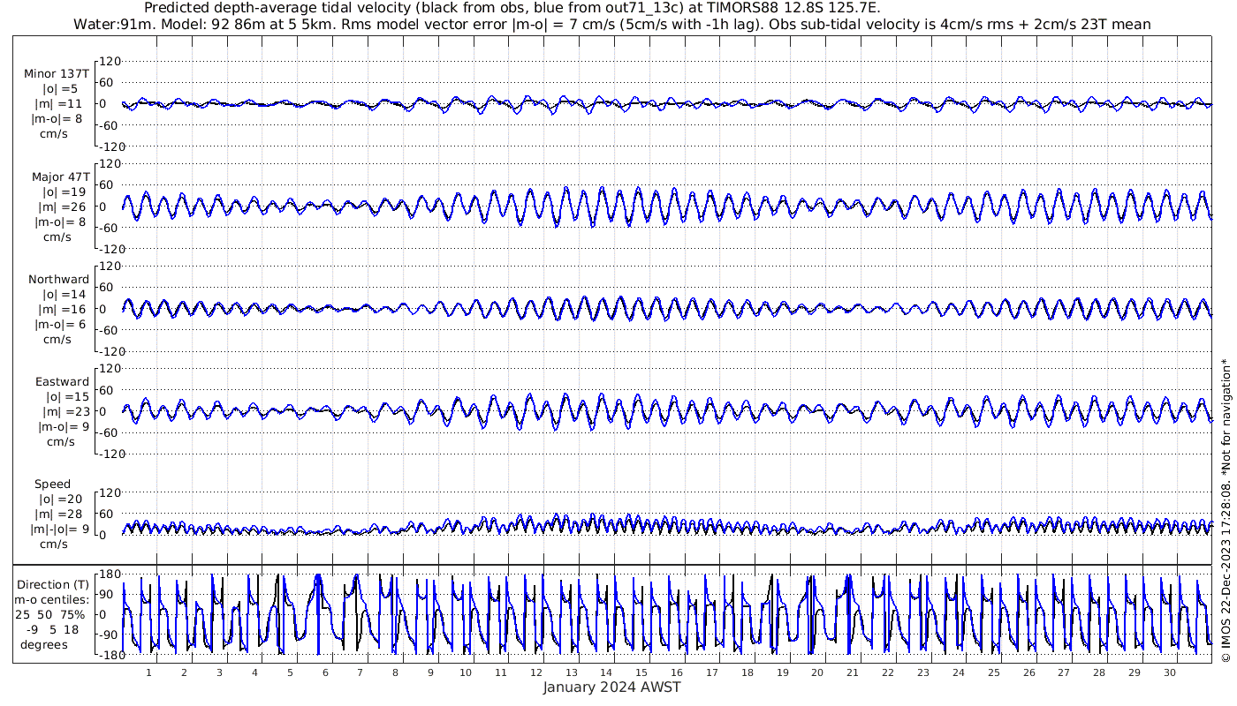Select the 'Northward' panel label
The height and width of the screenshot is (706, 1237).
[58, 279]
